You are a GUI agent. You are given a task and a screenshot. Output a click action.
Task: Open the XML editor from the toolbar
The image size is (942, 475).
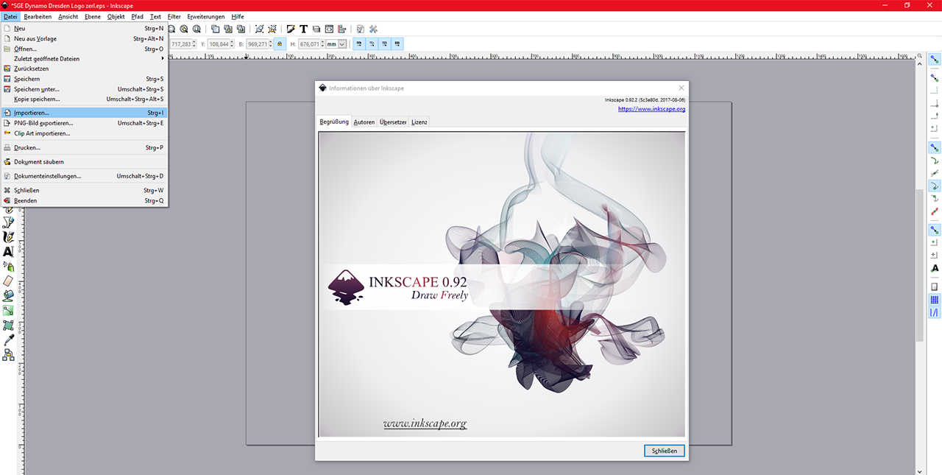(329, 29)
